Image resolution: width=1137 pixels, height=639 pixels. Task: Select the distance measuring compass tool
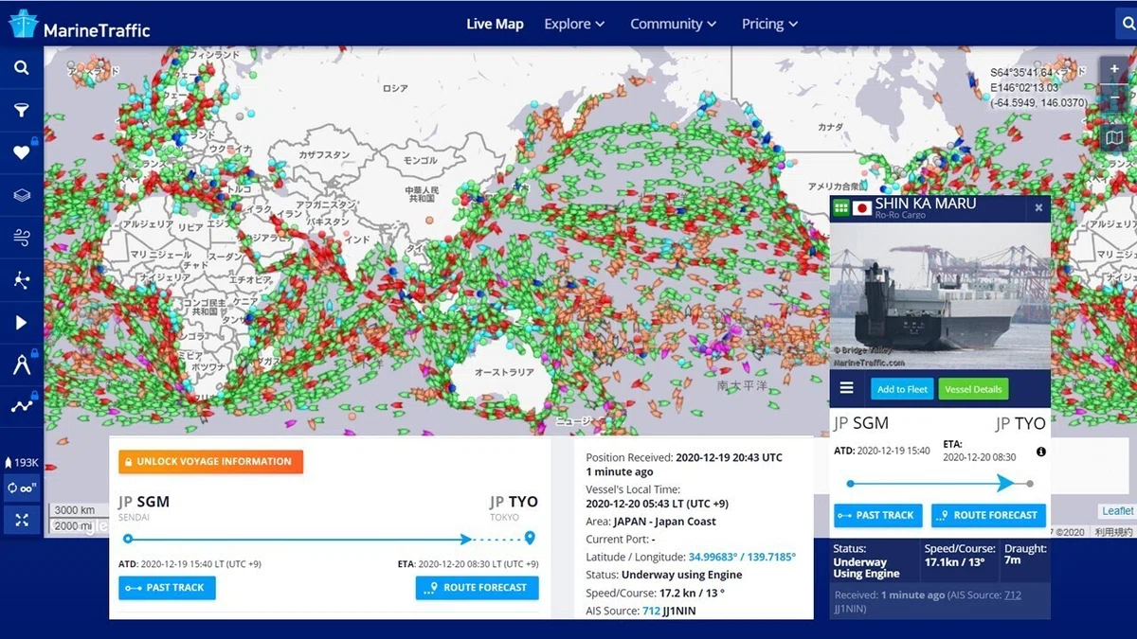click(x=21, y=365)
